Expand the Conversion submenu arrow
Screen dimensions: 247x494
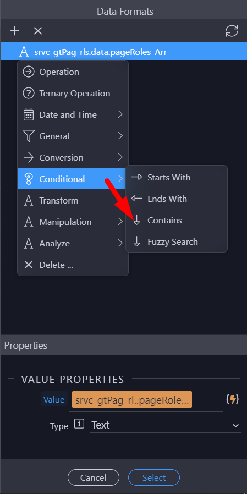pos(120,157)
